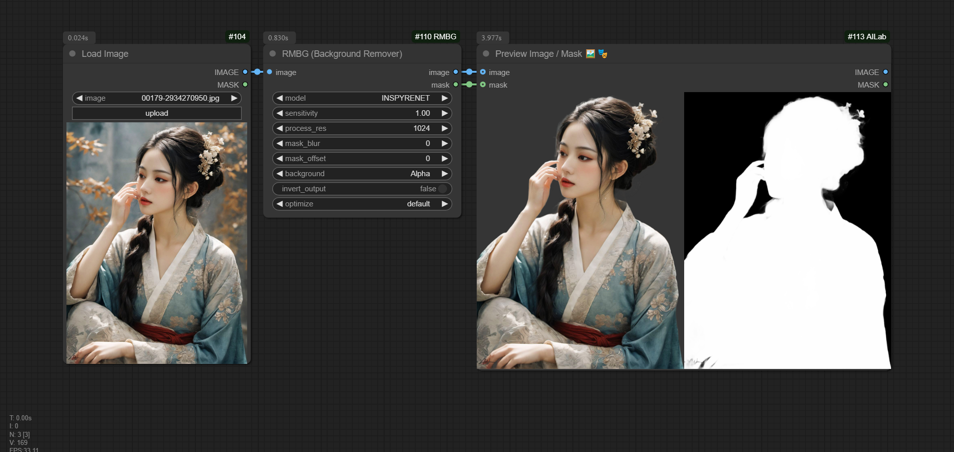Decrease process_res using the left arrow

point(279,128)
